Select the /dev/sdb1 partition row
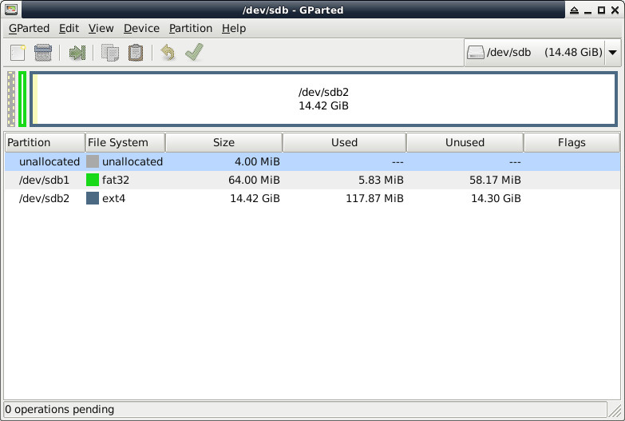The height and width of the screenshot is (421, 625). 312,180
